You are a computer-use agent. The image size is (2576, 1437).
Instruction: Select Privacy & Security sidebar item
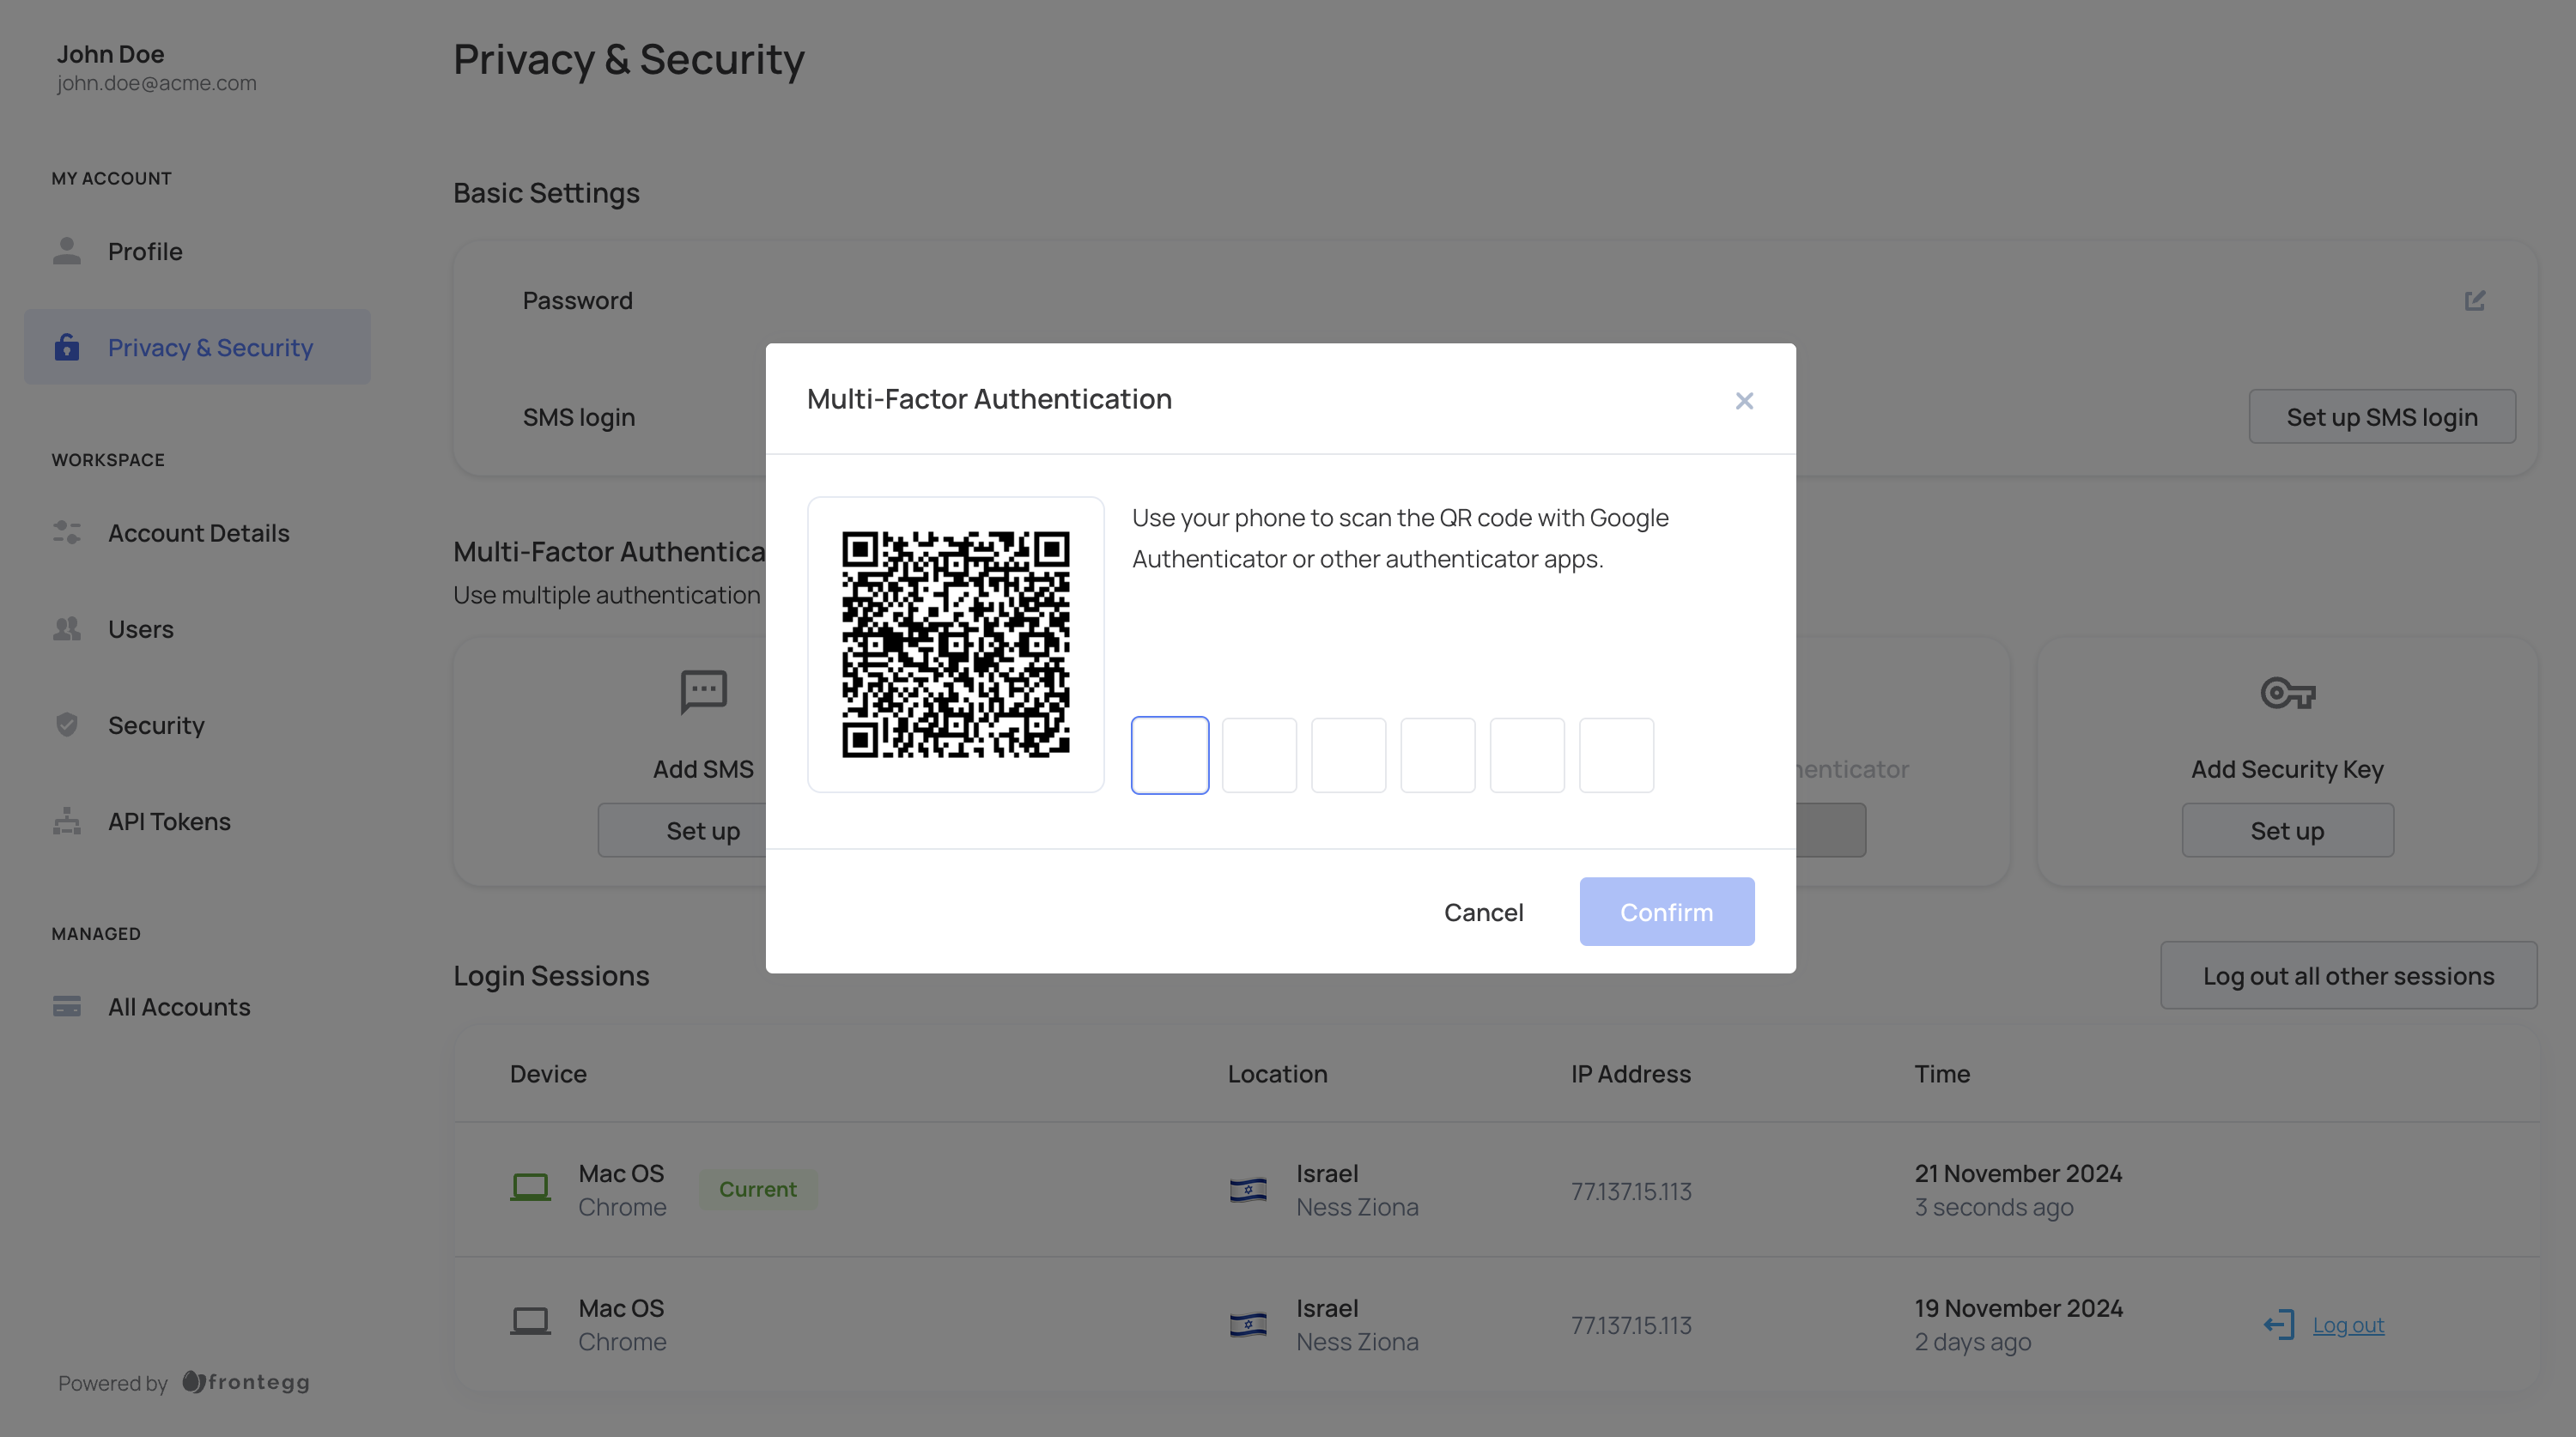[210, 347]
